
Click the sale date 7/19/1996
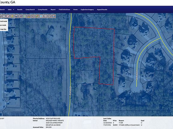click(x=107, y=125)
